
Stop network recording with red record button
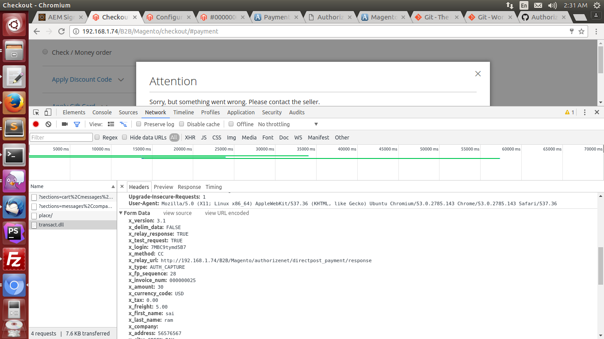36,124
